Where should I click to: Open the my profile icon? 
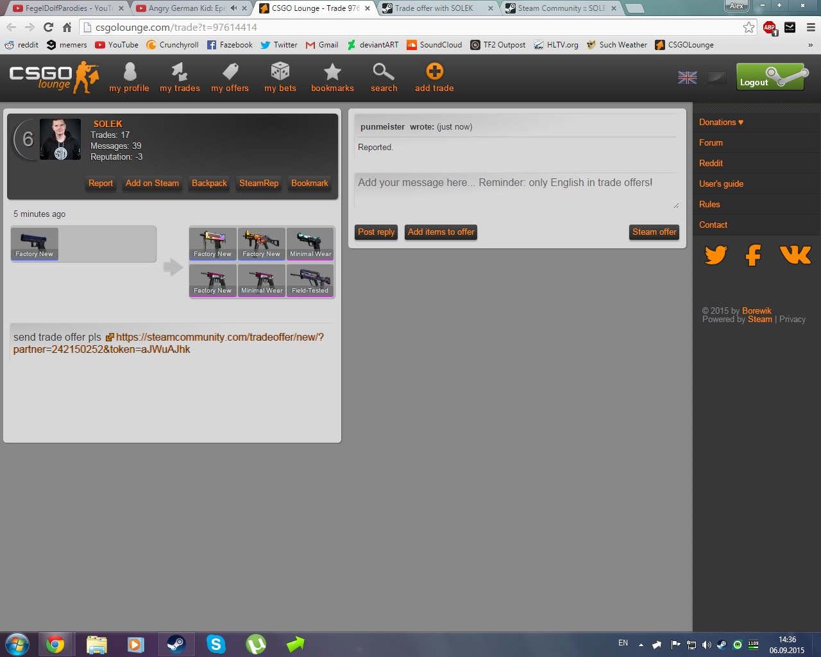pyautogui.click(x=129, y=72)
